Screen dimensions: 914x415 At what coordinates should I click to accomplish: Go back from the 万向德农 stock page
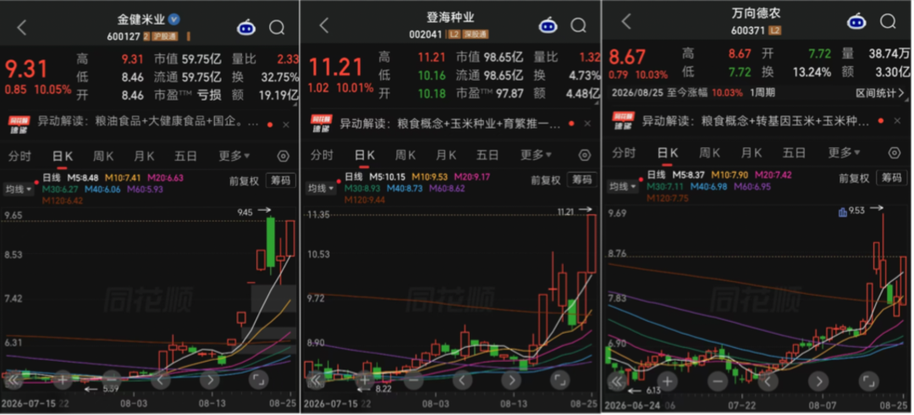pyautogui.click(x=626, y=21)
